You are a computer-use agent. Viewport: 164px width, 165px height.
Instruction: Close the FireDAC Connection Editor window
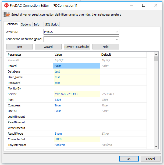tap(156, 5)
